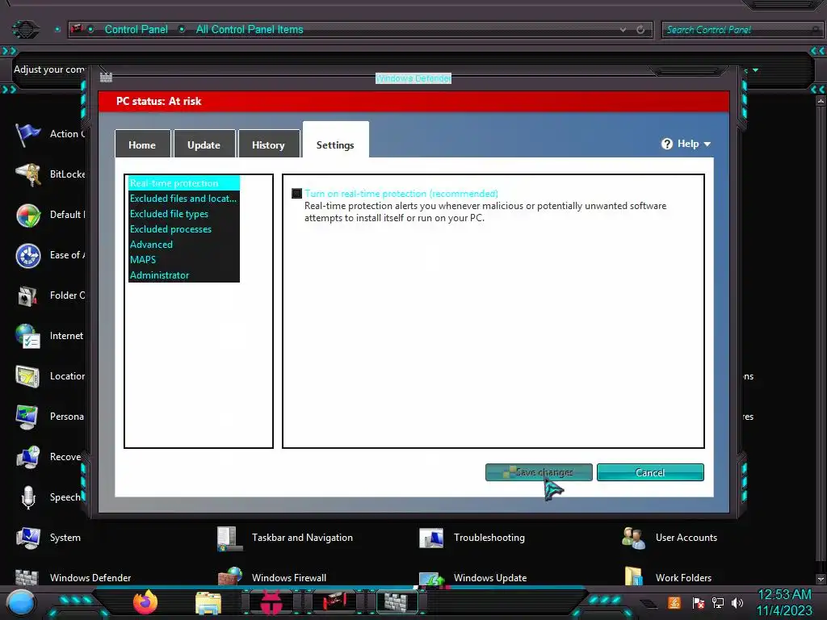Click the Action Center flag tray icon
This screenshot has height=620, width=827.
699,602
